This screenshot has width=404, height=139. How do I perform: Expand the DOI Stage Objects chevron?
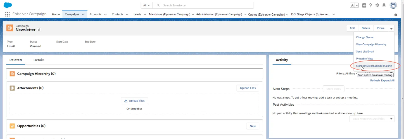point(334,14)
